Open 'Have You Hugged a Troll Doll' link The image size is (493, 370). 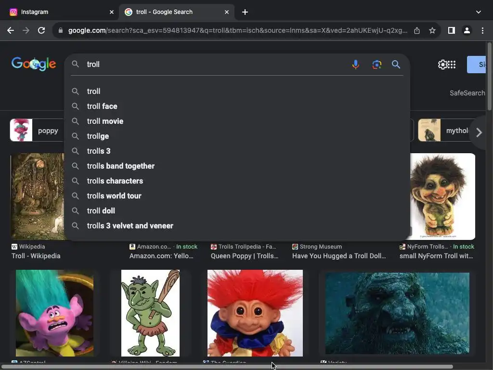click(x=339, y=256)
